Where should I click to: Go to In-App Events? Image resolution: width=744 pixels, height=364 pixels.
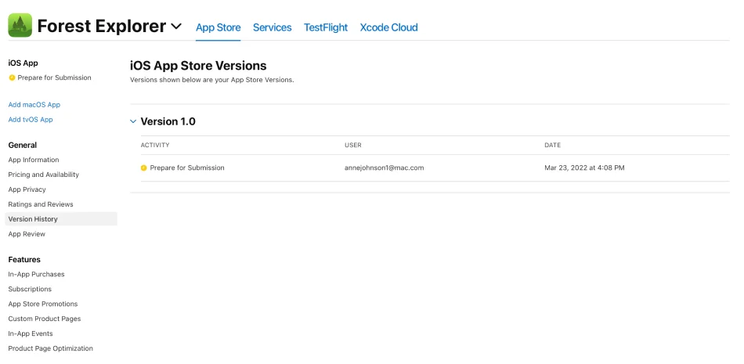(x=31, y=333)
